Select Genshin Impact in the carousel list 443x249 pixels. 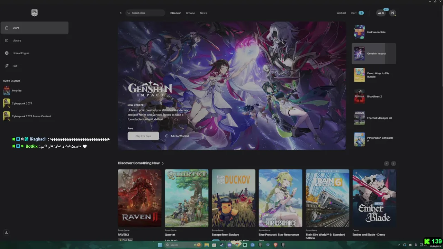pos(374,54)
